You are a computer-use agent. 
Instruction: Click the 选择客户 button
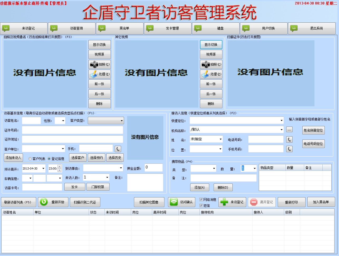(x=78, y=158)
